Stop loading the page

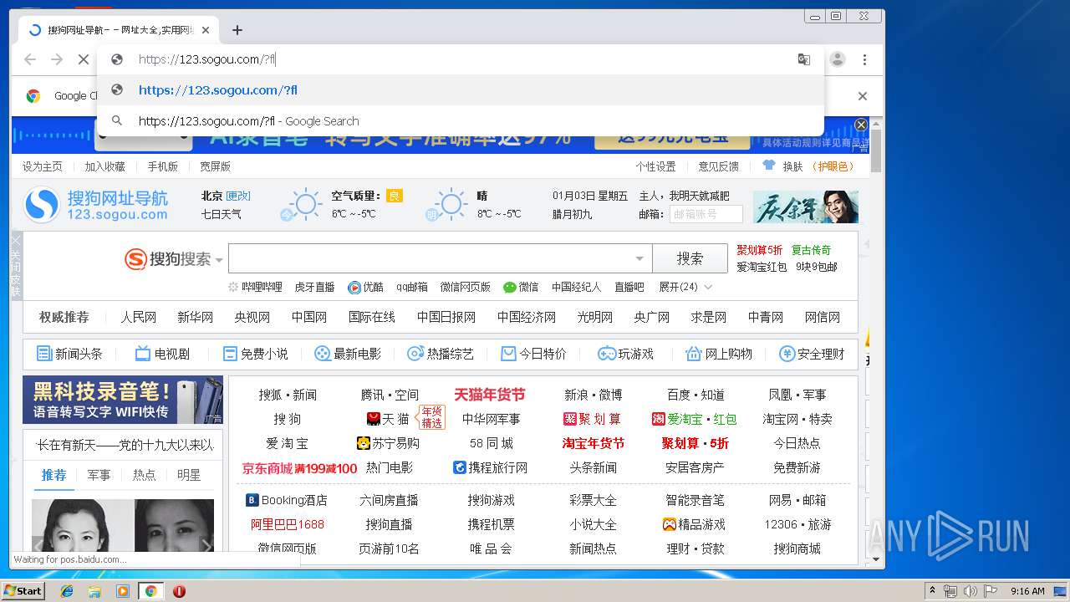(x=84, y=59)
